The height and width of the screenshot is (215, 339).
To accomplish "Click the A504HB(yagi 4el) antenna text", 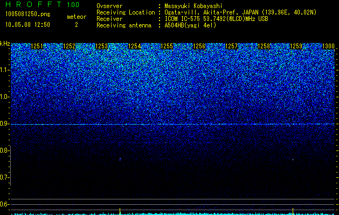I will (x=190, y=25).
